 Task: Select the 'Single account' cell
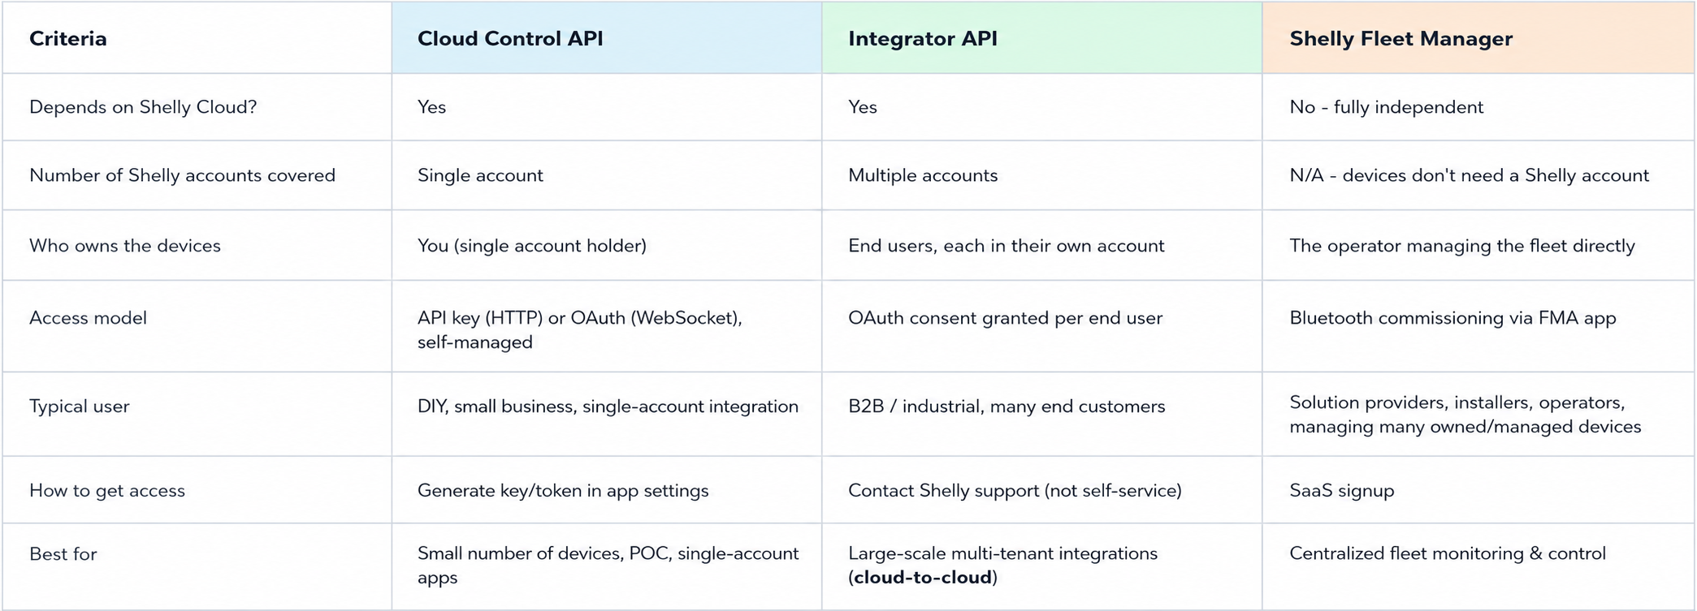(480, 175)
